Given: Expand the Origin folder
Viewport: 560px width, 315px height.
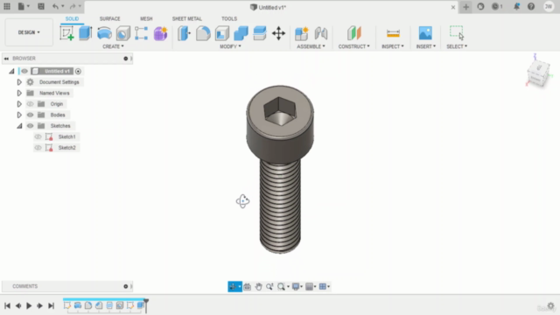Looking at the screenshot, I should click(19, 104).
